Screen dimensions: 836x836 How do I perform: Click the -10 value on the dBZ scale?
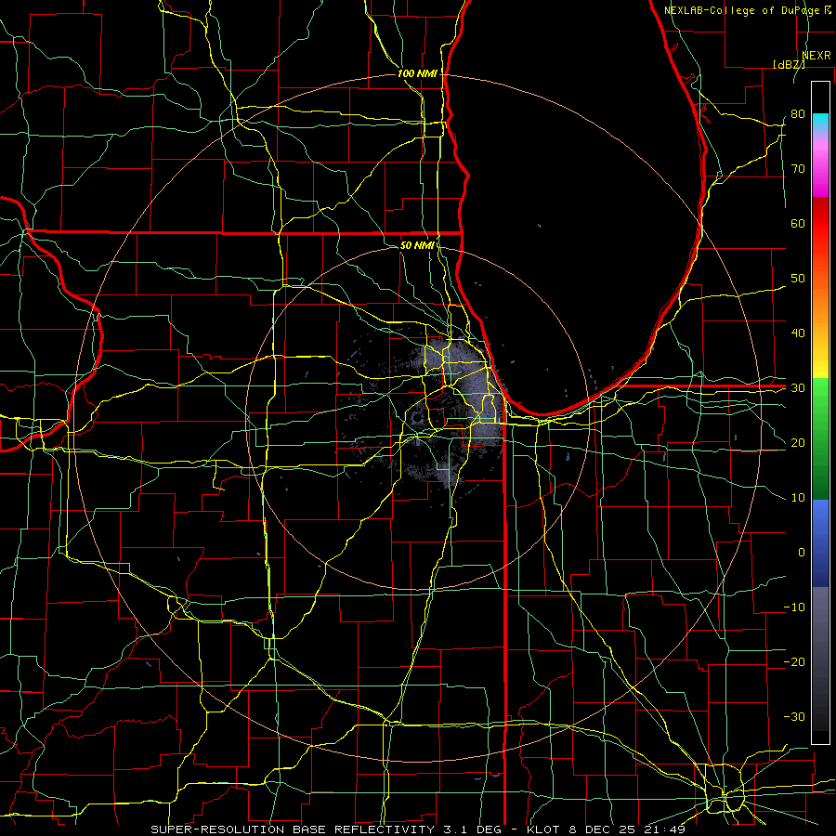794,607
